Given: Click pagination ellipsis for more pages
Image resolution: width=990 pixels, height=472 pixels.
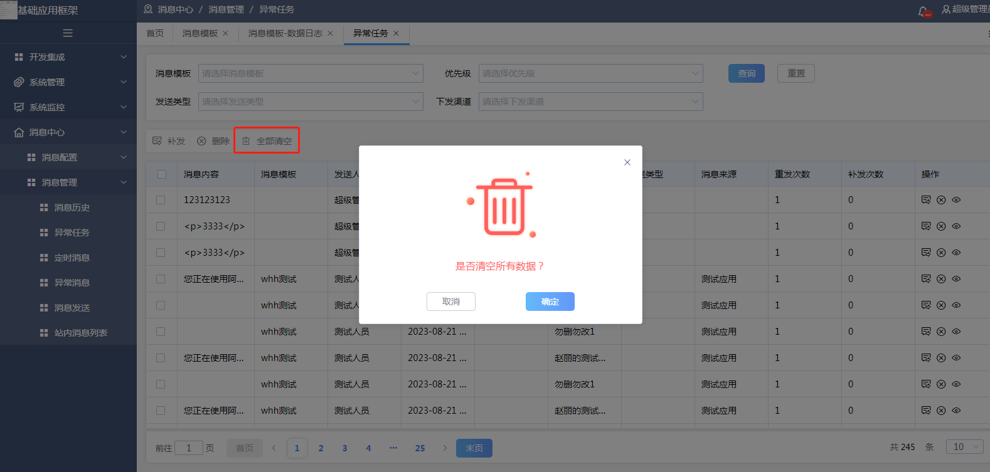Looking at the screenshot, I should pyautogui.click(x=393, y=448).
